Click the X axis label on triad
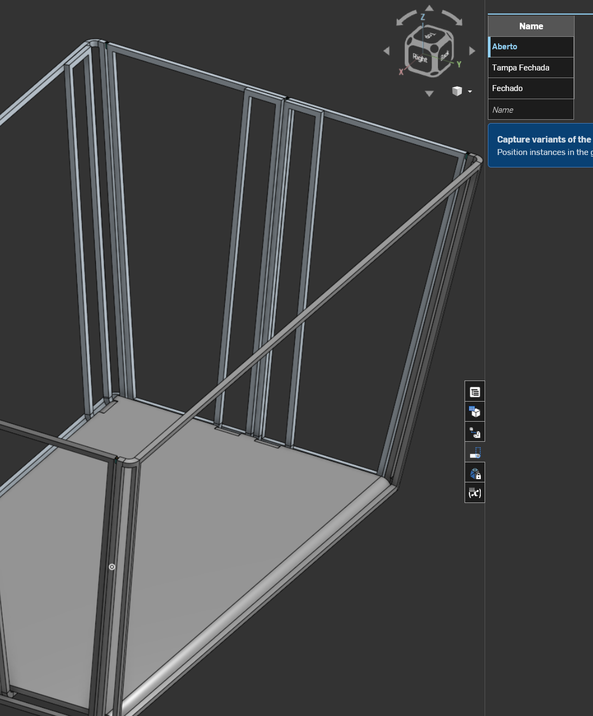This screenshot has width=593, height=716. coord(401,72)
